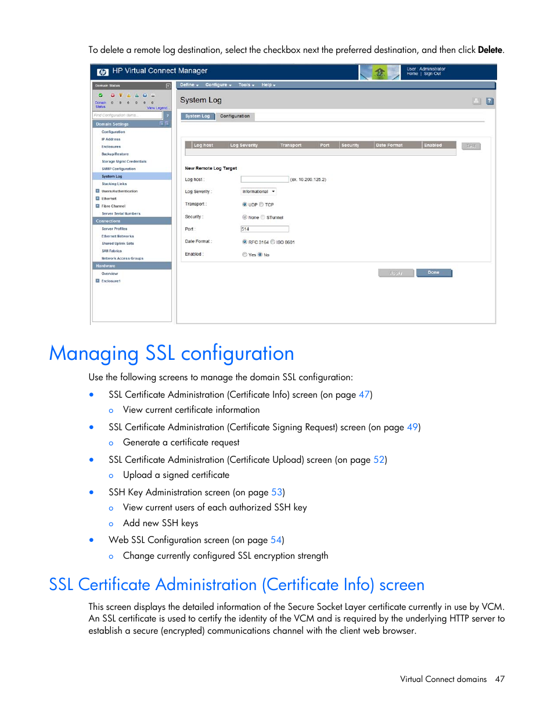The image size is (554, 718).
Task: Click the landscape banner image in header
Action: click(x=380, y=72)
